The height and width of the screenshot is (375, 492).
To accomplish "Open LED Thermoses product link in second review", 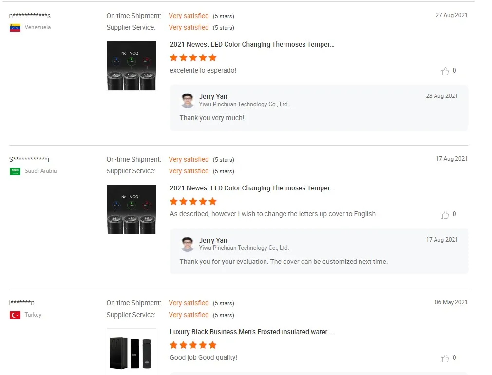I will click(x=252, y=188).
